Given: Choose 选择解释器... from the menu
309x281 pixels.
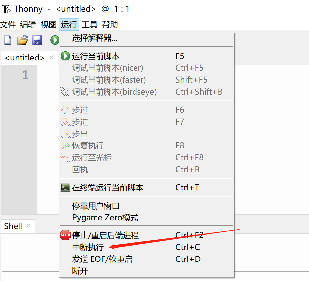Looking at the screenshot, I should tap(146, 38).
